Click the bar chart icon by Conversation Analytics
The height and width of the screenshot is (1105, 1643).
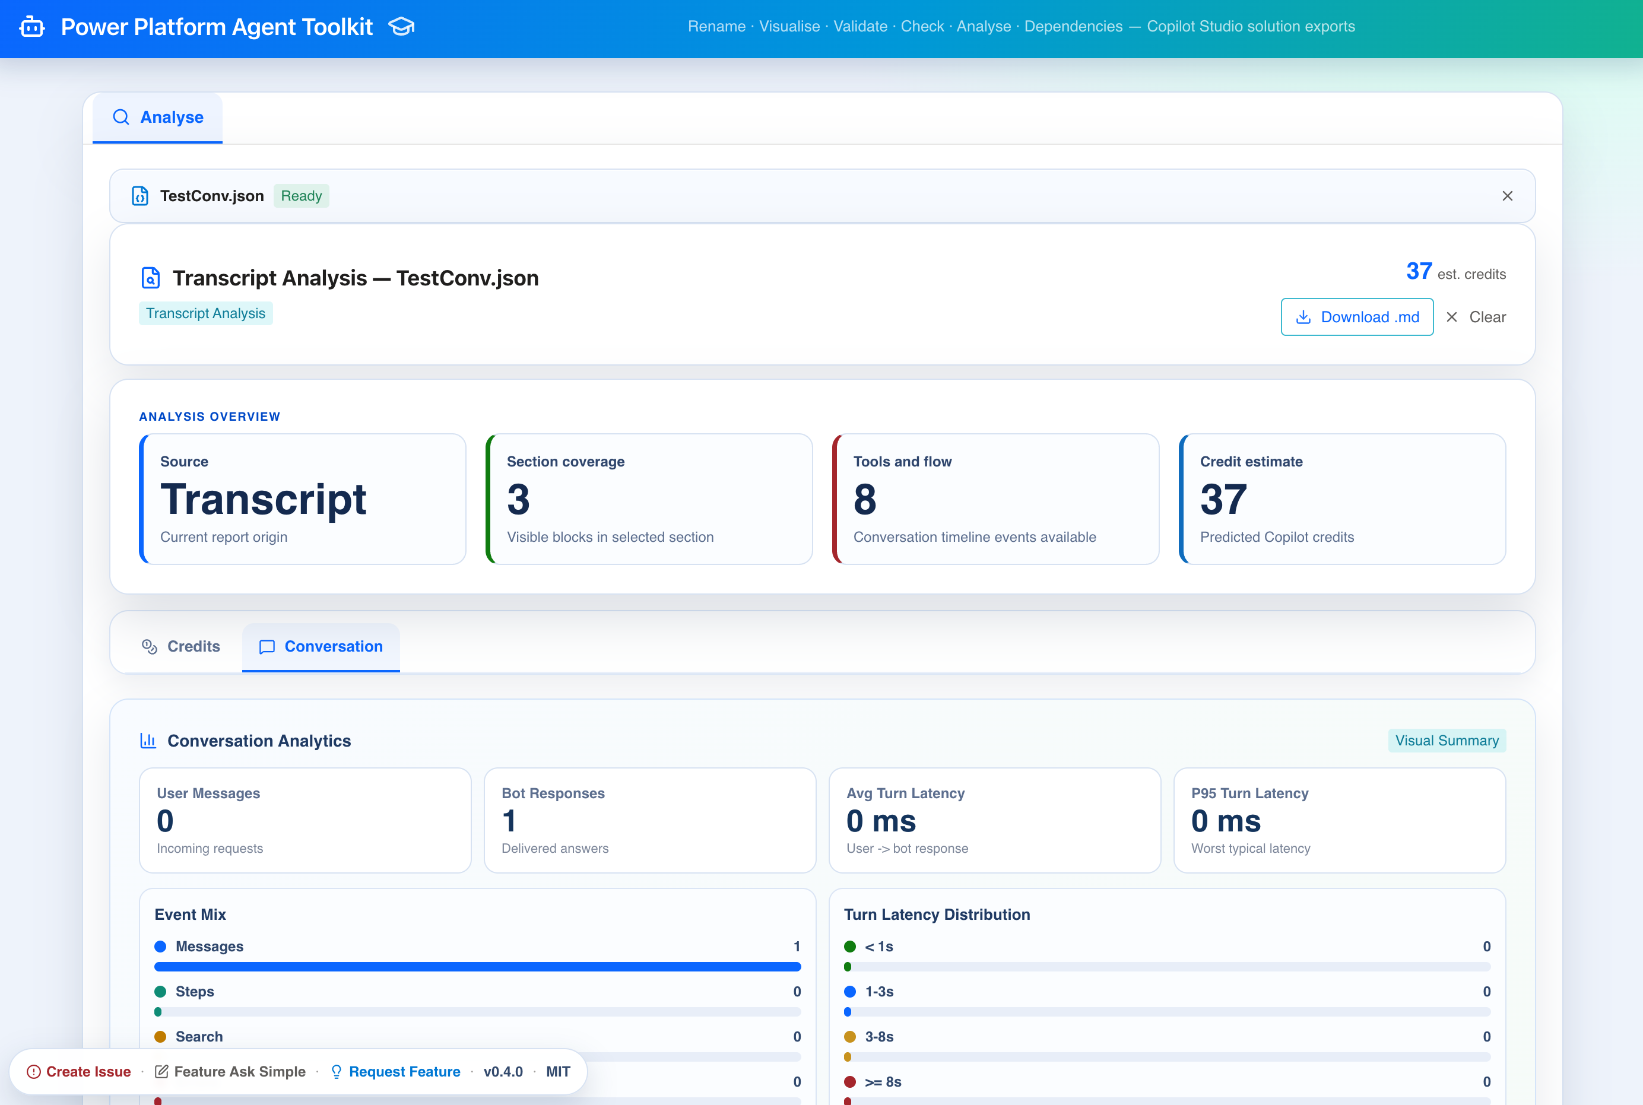[148, 741]
